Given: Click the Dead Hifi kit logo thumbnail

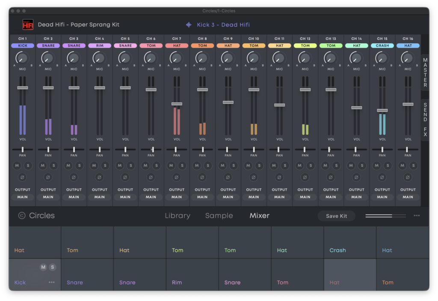Looking at the screenshot, I should pyautogui.click(x=28, y=24).
